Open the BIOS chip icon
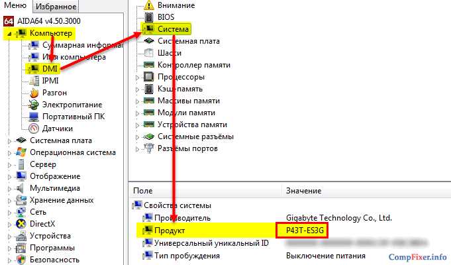 pos(149,17)
